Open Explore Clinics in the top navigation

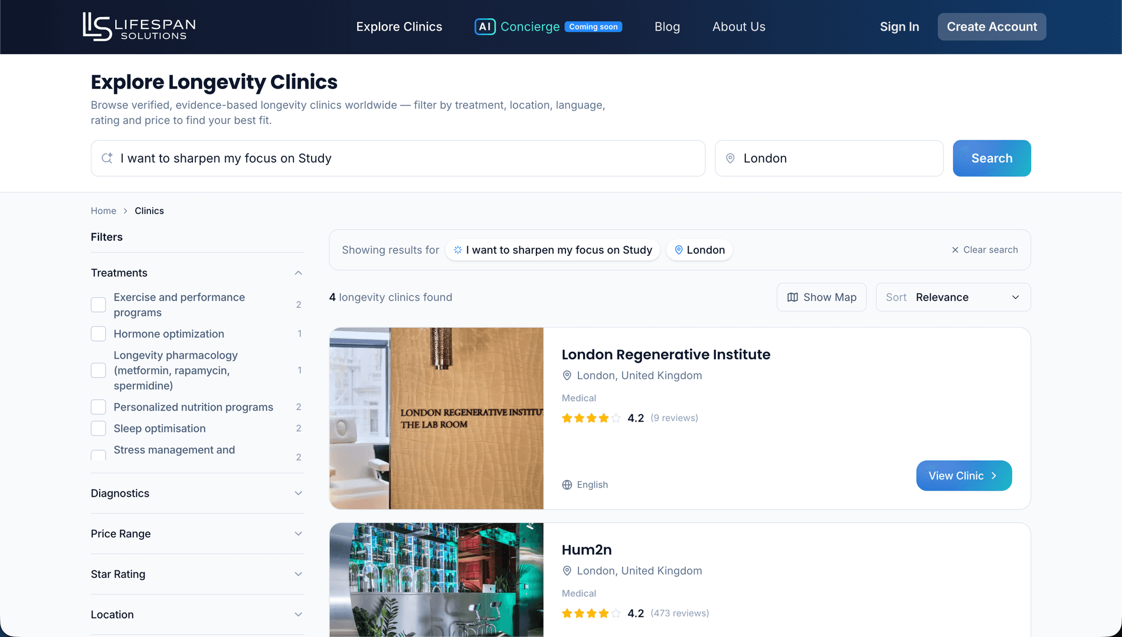point(399,27)
